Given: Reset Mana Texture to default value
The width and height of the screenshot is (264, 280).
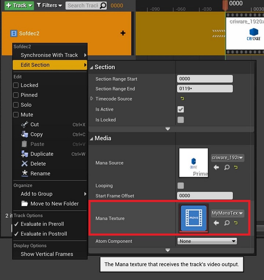Looking at the screenshot, I should tap(236, 223).
